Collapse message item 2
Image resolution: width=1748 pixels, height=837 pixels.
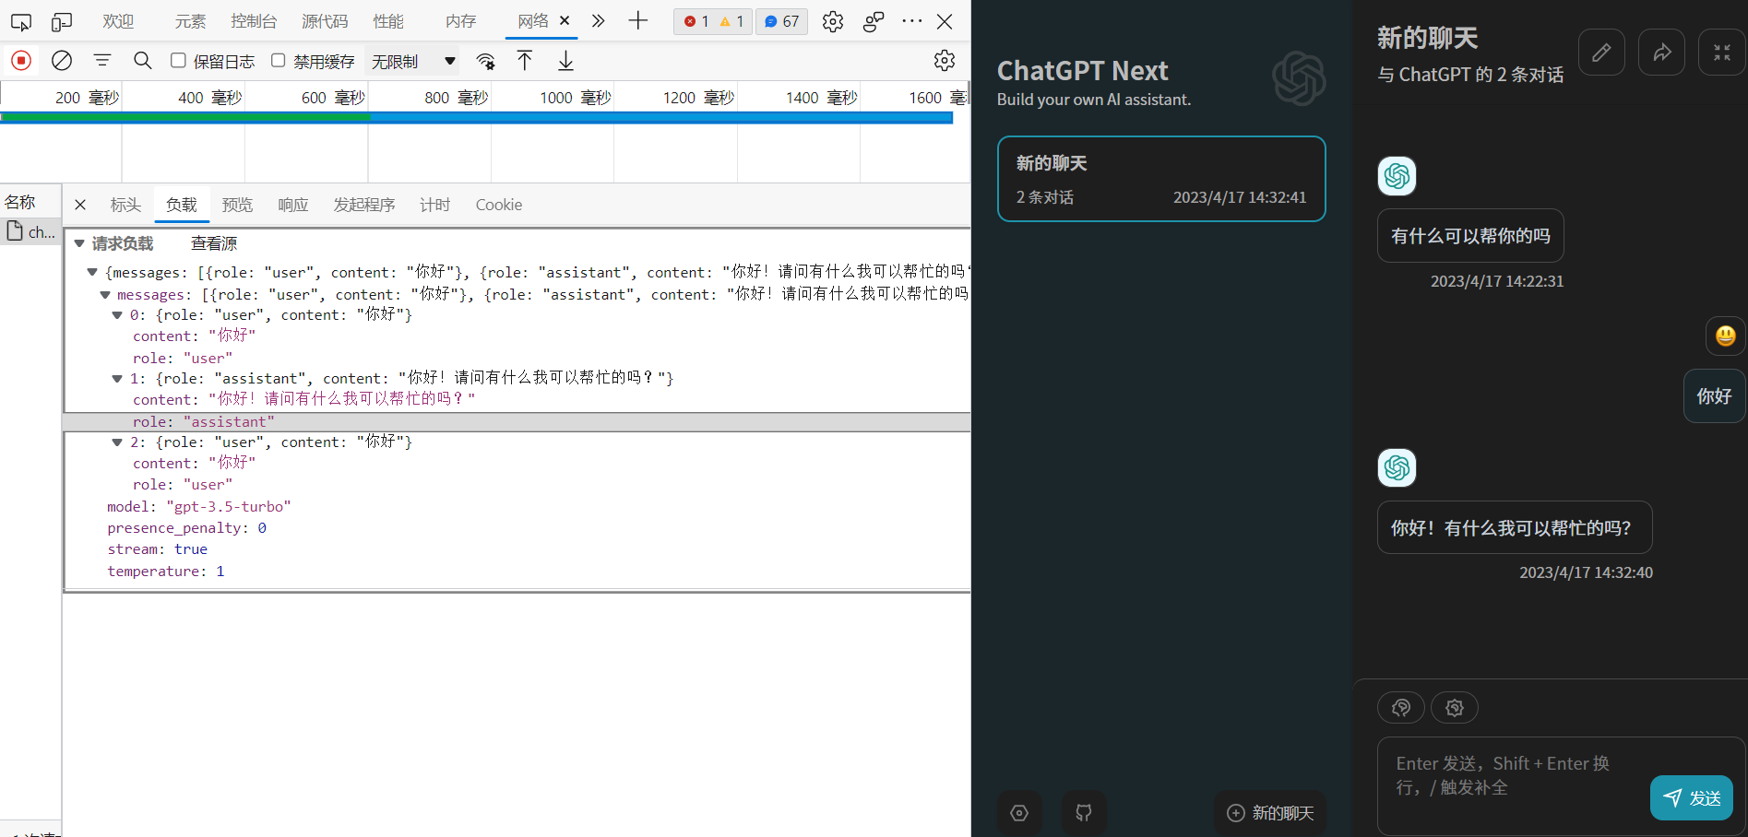(117, 442)
